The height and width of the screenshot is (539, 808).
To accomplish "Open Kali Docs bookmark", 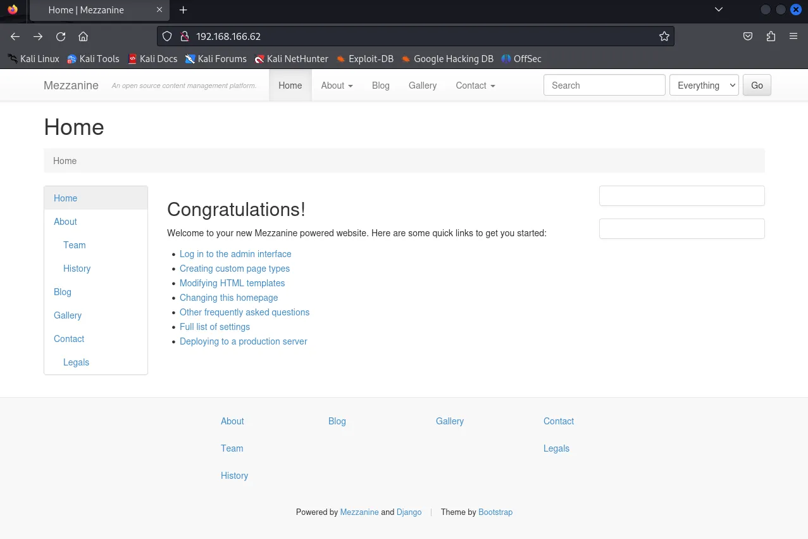I will pos(152,59).
